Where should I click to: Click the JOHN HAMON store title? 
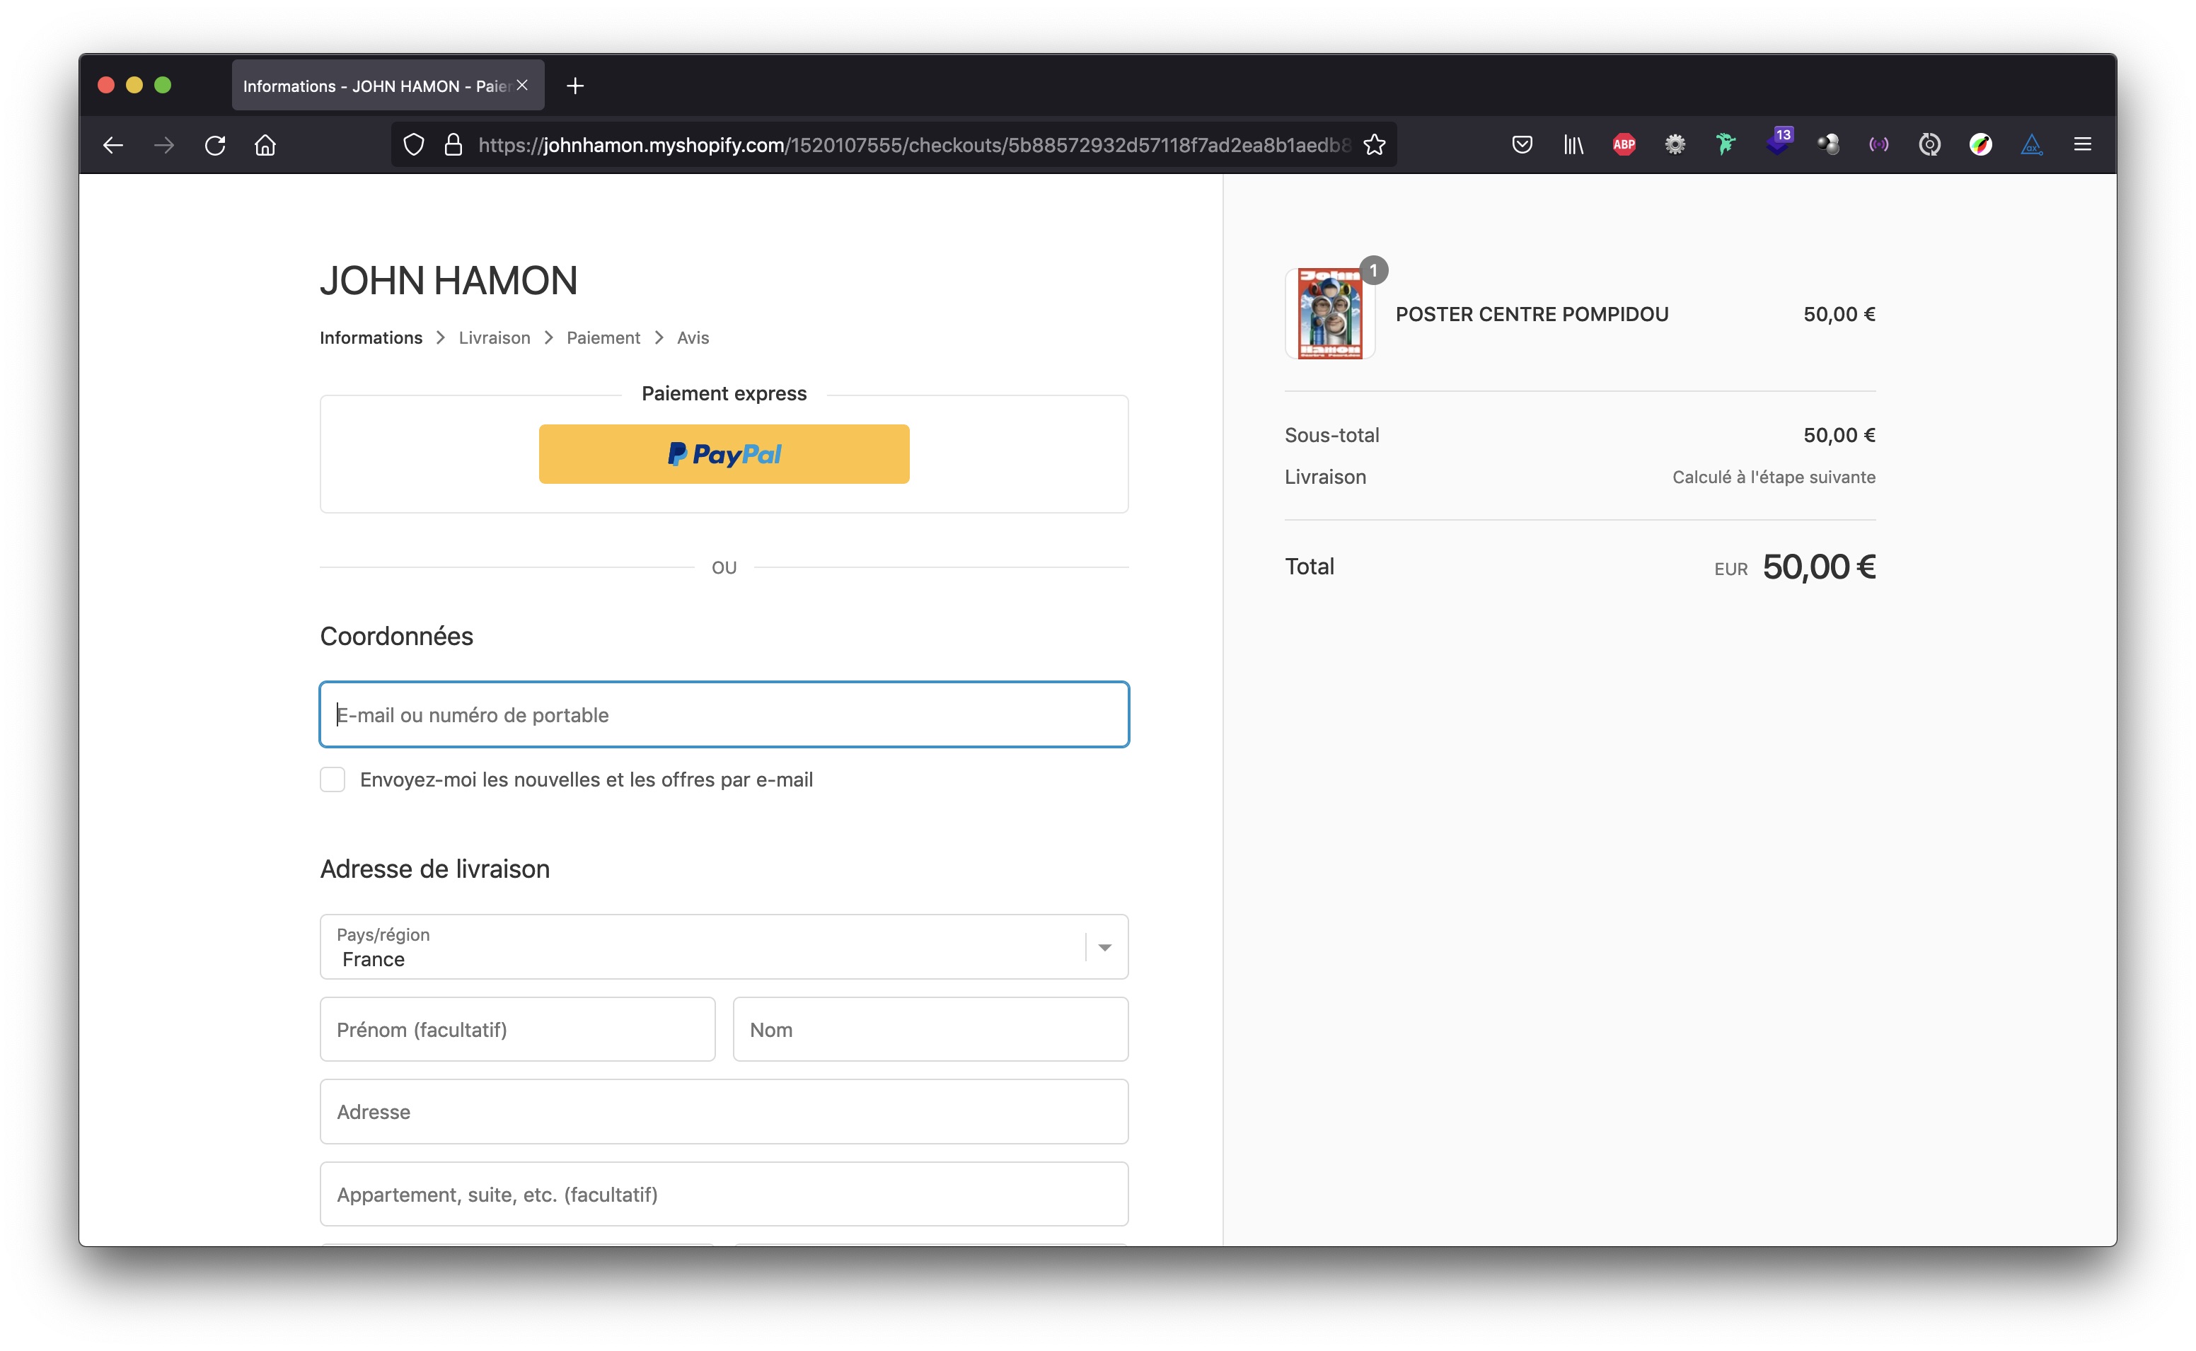(x=449, y=281)
